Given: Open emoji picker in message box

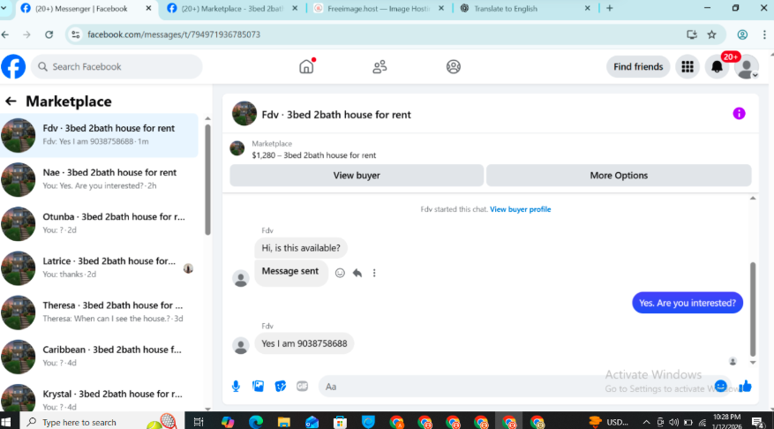Looking at the screenshot, I should 720,386.
